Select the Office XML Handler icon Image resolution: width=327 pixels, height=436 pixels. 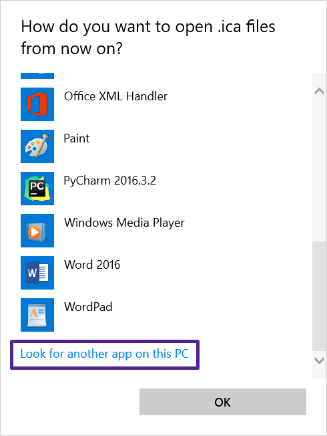[x=37, y=104]
